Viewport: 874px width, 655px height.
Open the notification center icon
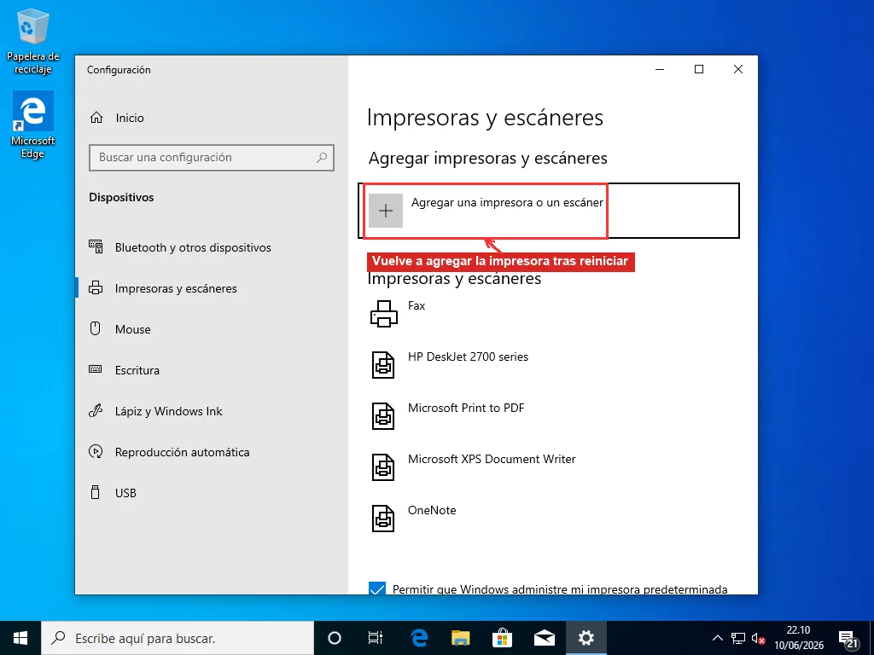click(x=848, y=639)
